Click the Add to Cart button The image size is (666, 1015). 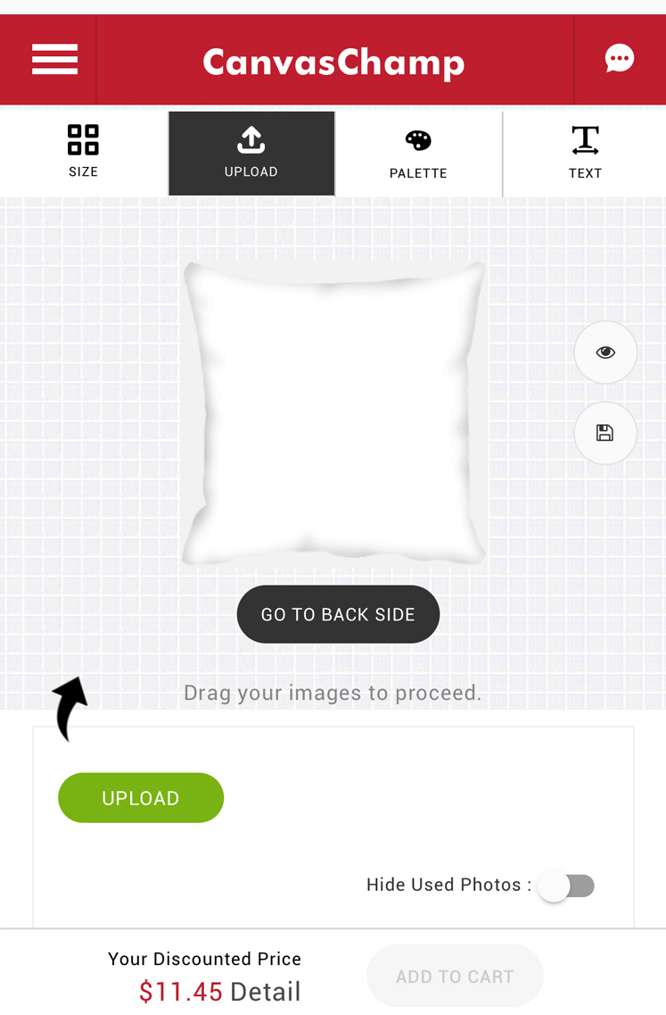pos(455,976)
